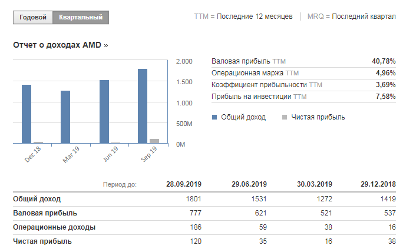
Task: Click the 30.03.2019 column header
Action: [x=315, y=184]
